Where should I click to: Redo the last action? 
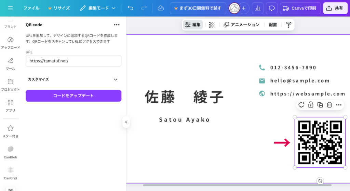click(144, 8)
